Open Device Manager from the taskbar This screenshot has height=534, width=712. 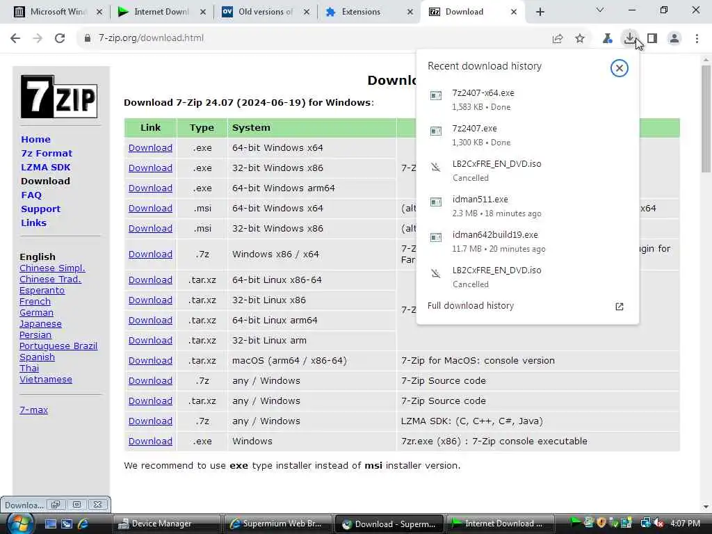click(x=167, y=524)
